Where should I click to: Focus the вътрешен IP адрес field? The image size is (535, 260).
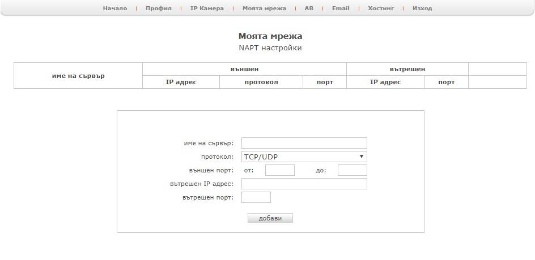click(x=304, y=184)
